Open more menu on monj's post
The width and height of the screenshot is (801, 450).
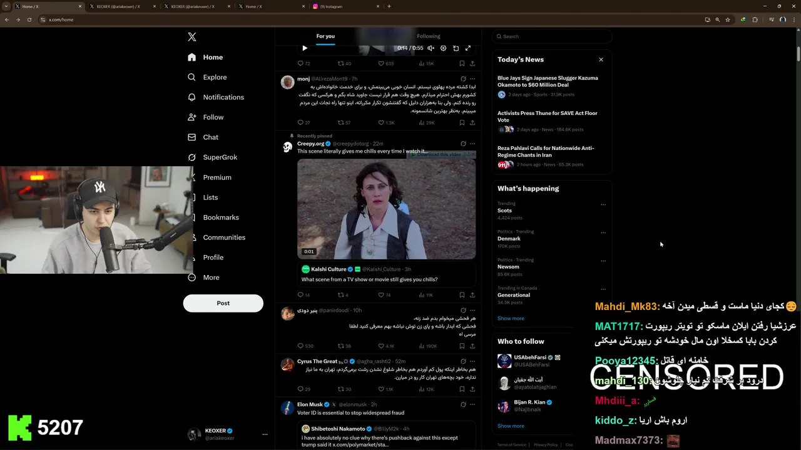click(x=472, y=79)
